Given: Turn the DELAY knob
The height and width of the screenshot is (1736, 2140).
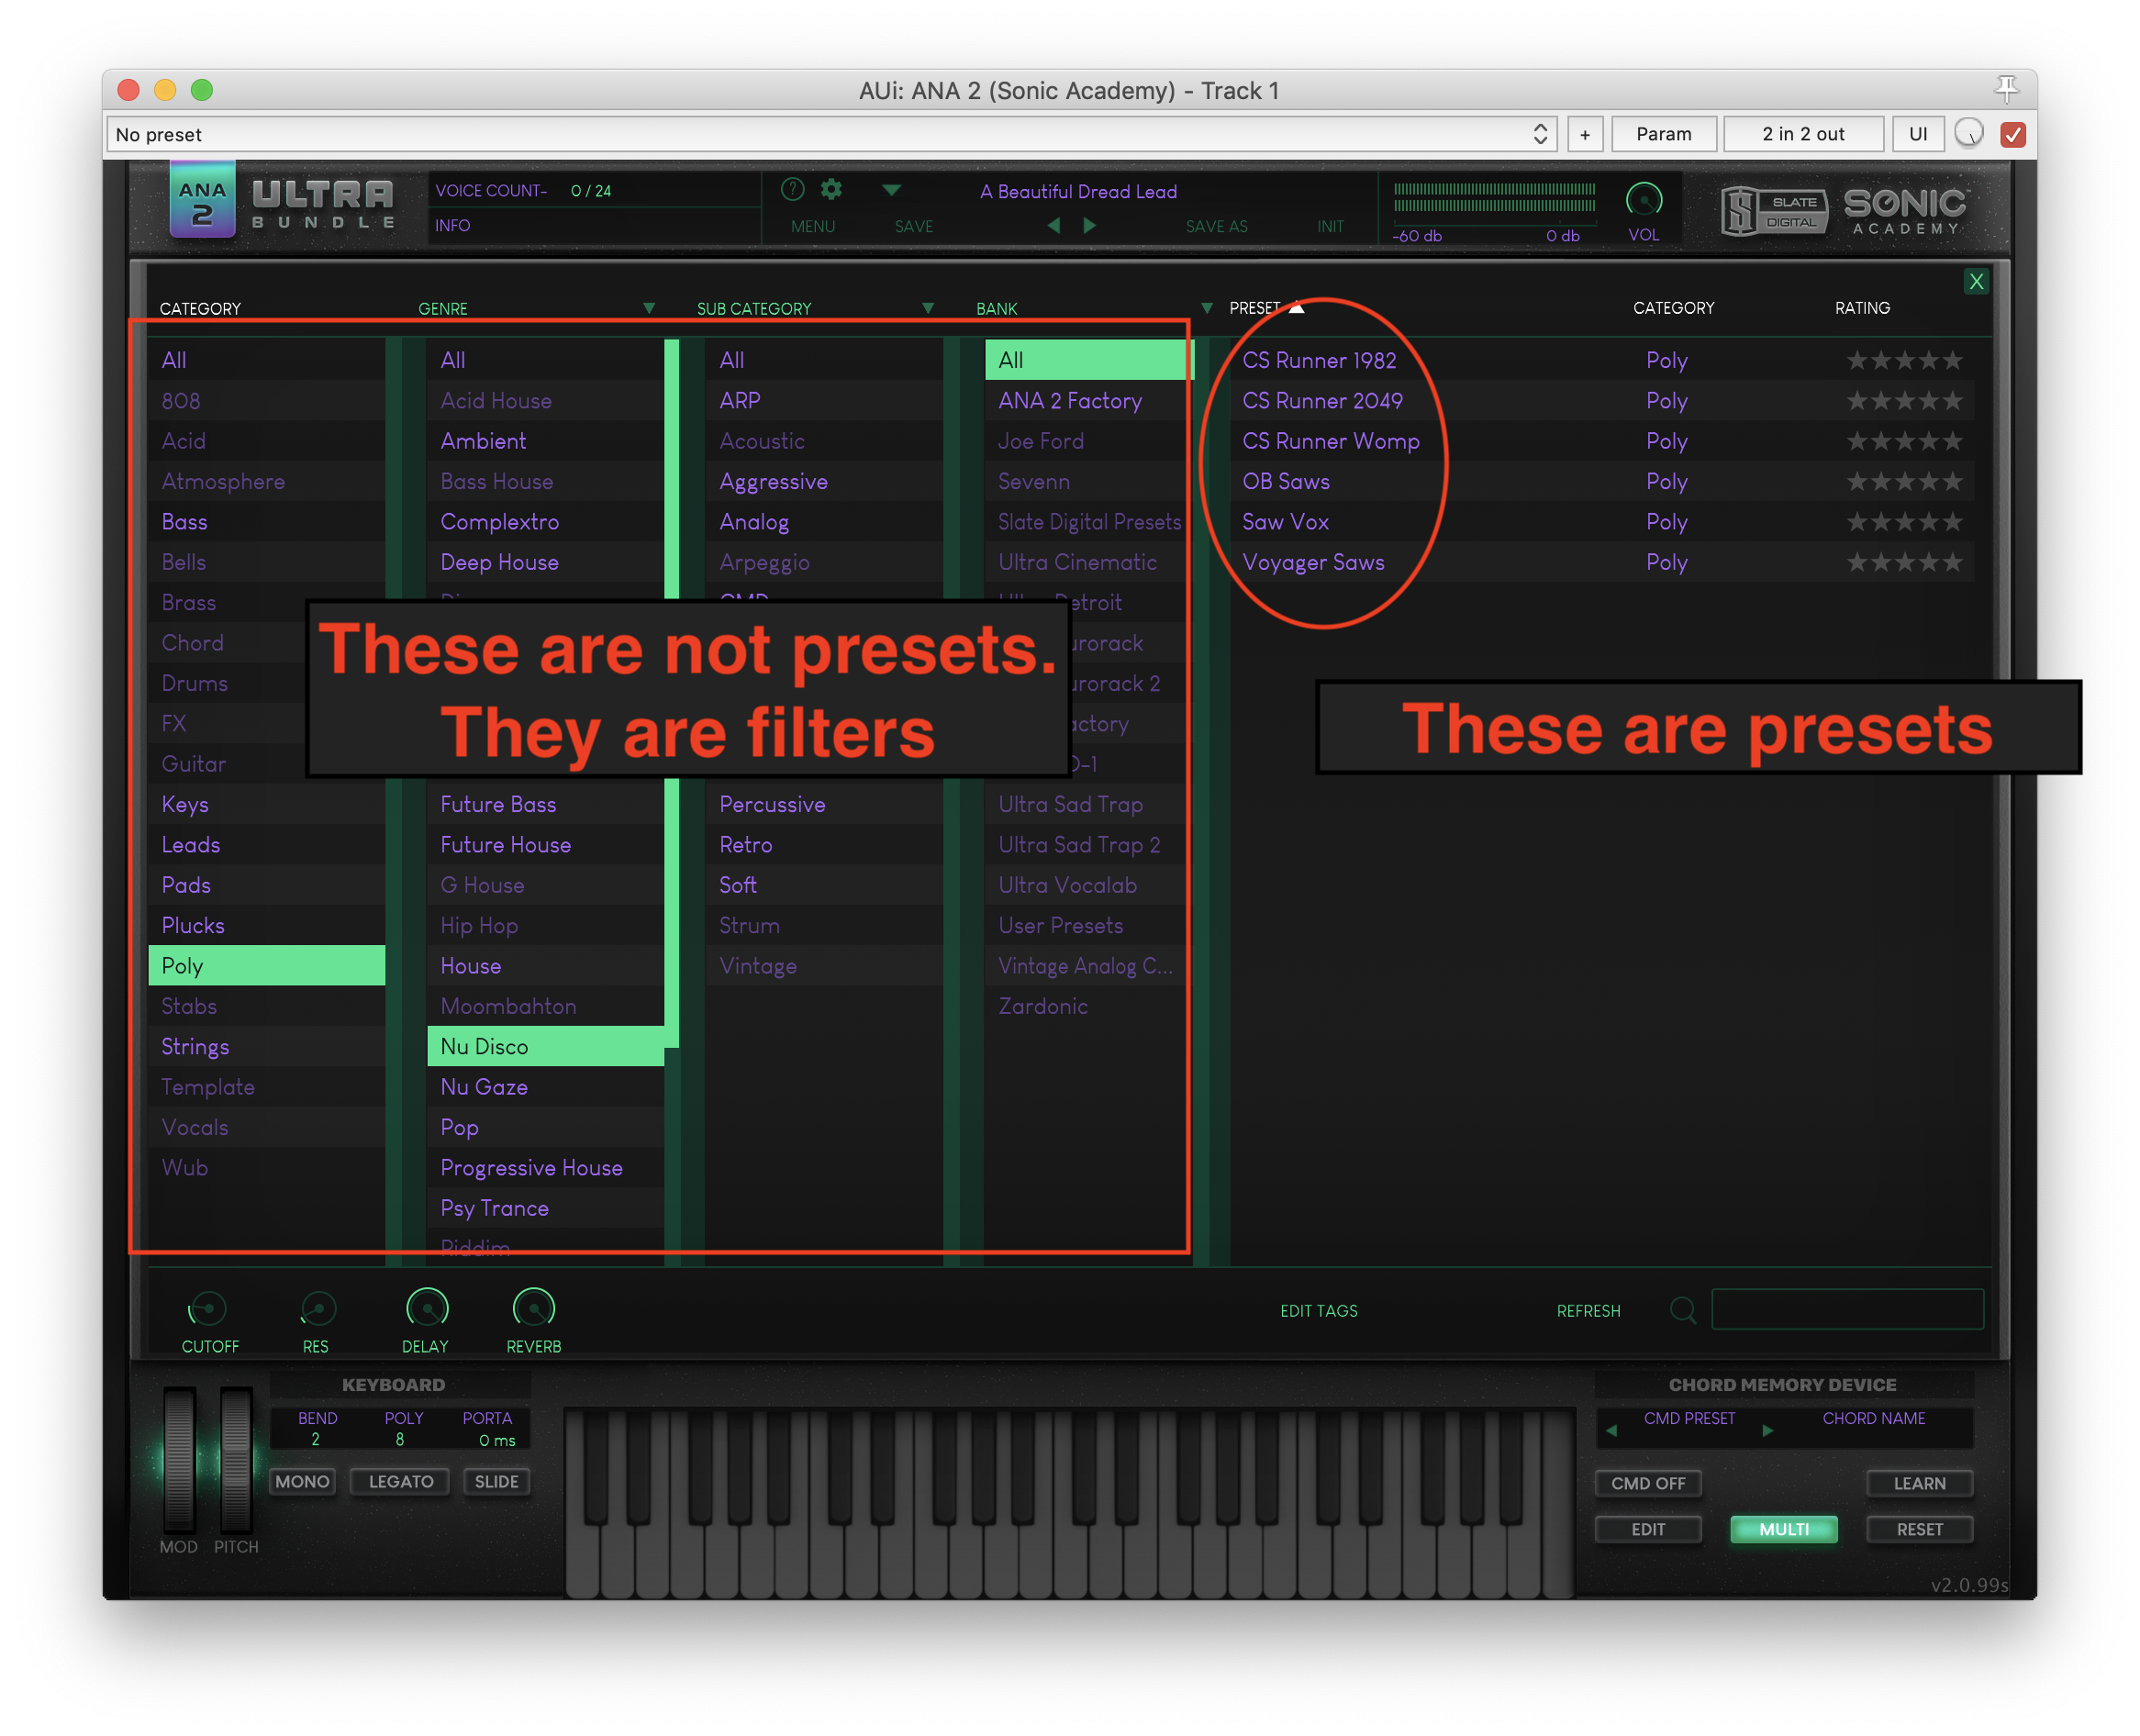Looking at the screenshot, I should (427, 1308).
